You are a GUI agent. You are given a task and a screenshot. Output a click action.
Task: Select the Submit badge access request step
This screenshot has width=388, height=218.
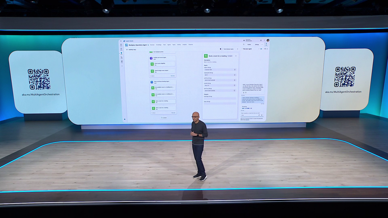(163, 71)
